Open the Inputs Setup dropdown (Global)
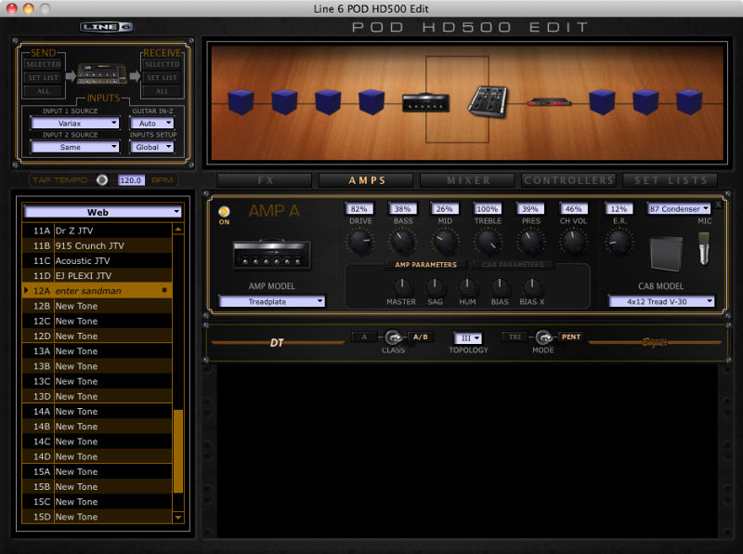743x554 pixels. point(152,147)
